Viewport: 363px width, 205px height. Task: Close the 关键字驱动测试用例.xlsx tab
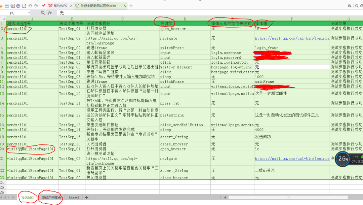tap(125, 6)
